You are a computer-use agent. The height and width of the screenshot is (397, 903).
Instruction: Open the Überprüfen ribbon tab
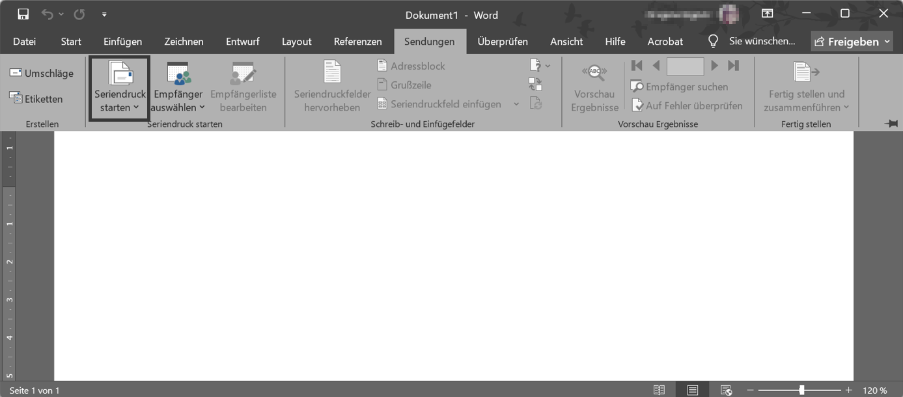point(503,41)
